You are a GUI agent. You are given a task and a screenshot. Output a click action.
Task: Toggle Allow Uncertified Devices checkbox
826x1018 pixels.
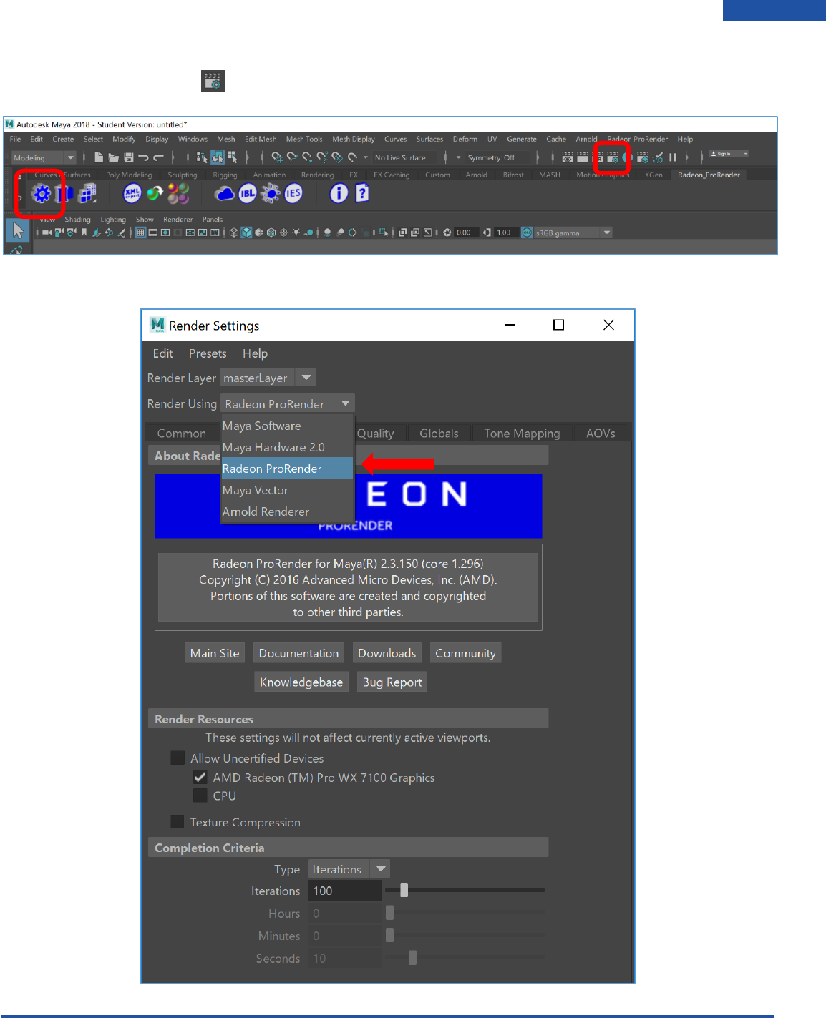[x=178, y=758]
